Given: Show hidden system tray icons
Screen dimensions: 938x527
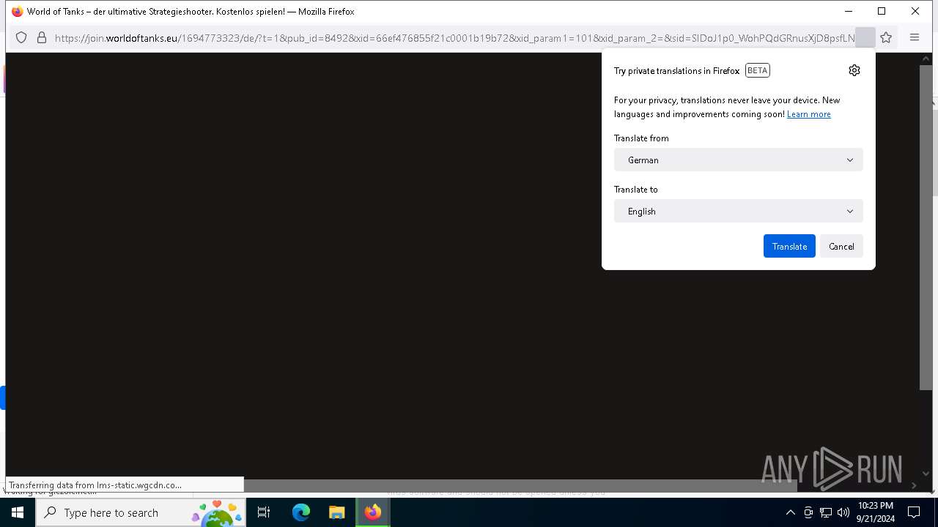Looking at the screenshot, I should (x=790, y=512).
